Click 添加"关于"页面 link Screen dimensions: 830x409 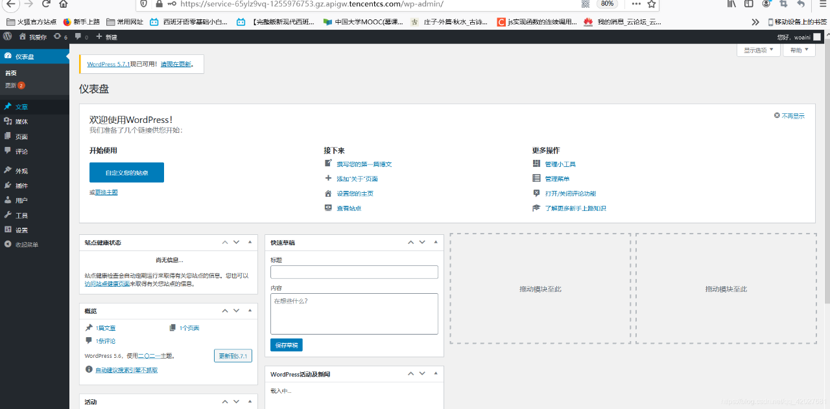pos(357,179)
